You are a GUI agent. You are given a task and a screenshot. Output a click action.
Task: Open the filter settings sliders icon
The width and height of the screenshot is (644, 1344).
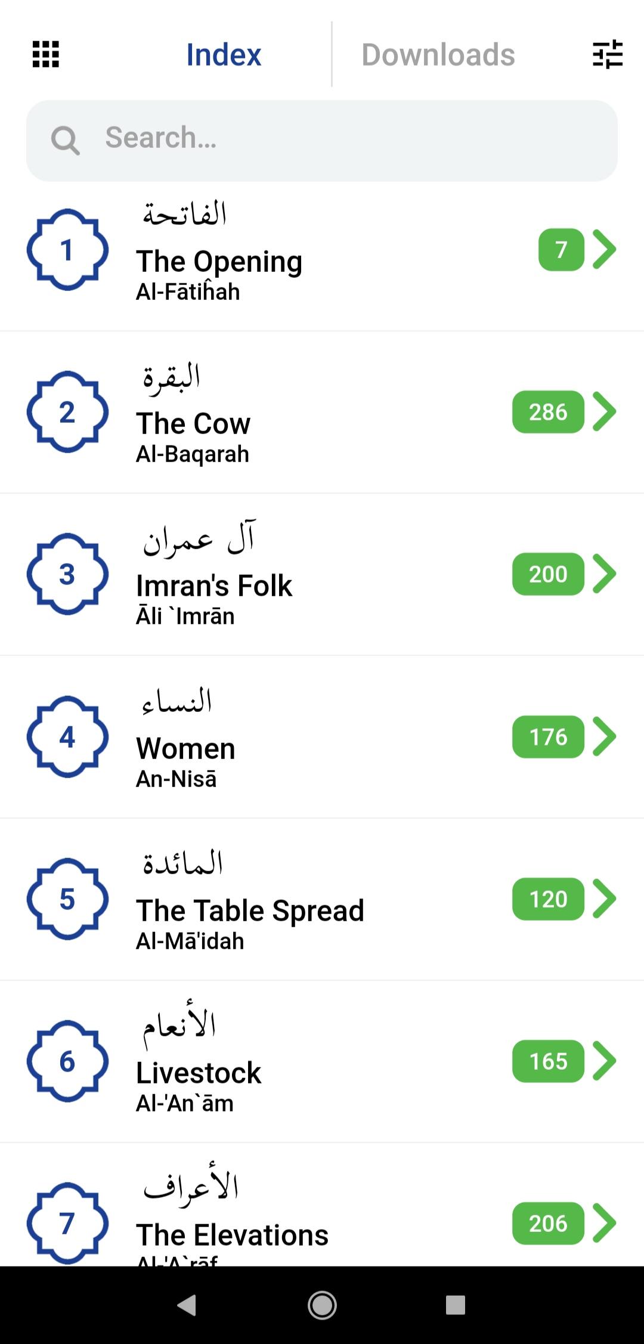(608, 54)
